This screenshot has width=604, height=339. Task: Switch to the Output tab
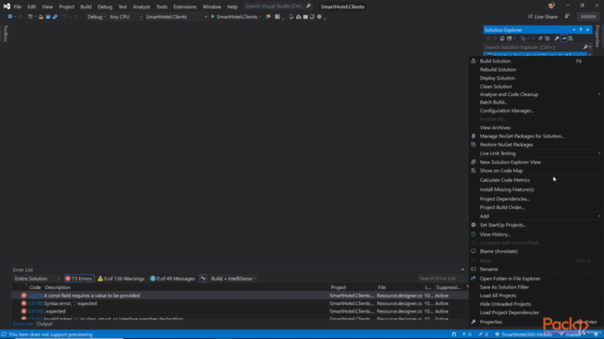[x=44, y=324]
